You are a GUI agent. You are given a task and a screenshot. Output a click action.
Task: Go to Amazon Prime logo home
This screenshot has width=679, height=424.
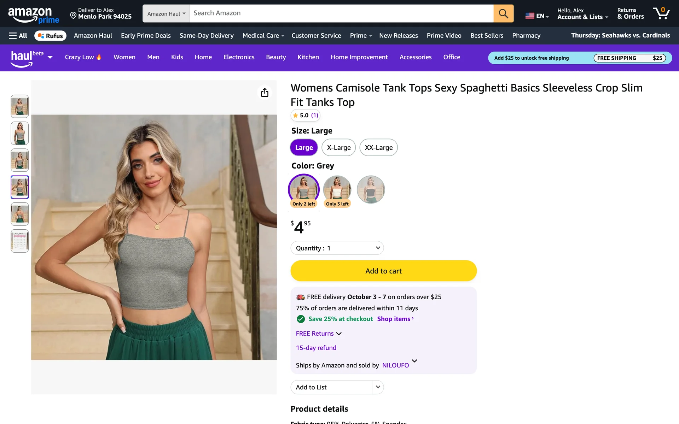click(33, 15)
